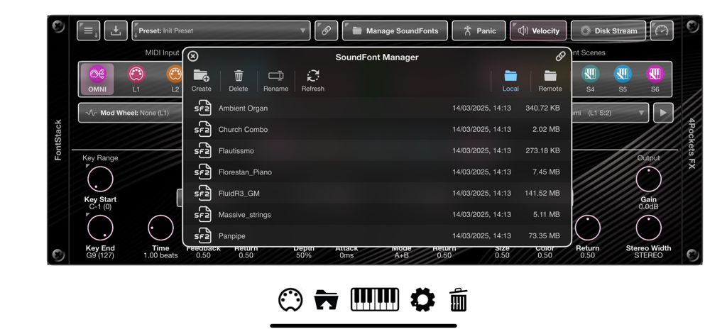Toggle Disk Stream
Screen dimensions: 727x334
(x=608, y=31)
